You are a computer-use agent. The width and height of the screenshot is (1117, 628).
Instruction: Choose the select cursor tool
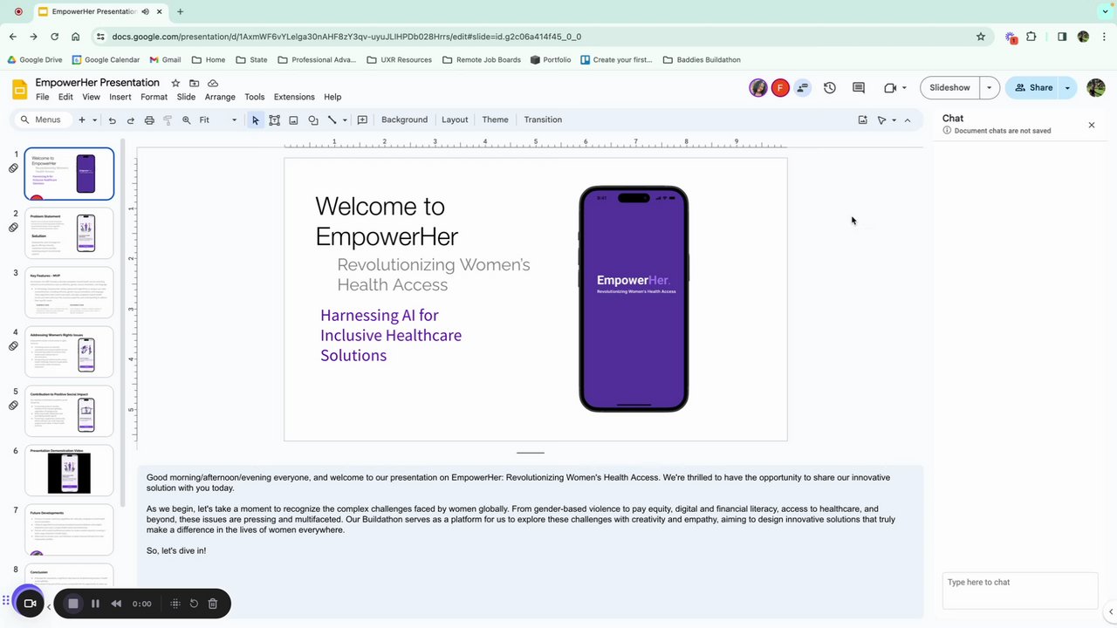(x=256, y=120)
